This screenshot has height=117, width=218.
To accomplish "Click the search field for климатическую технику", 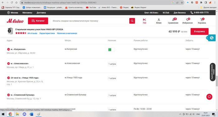I will [x=90, y=21].
